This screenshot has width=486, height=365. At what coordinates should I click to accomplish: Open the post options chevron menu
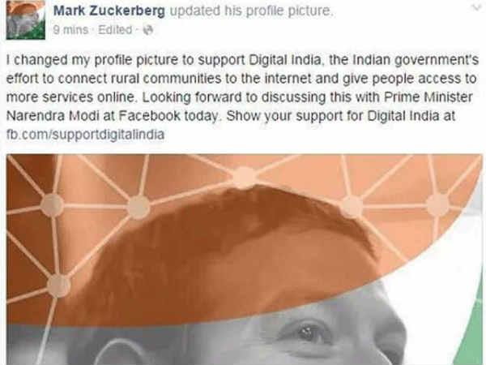click(477, 7)
